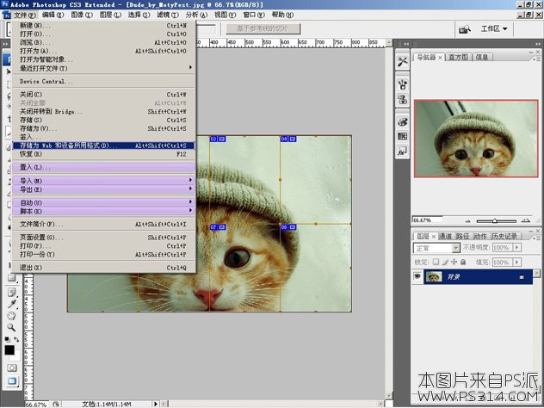Open the Brushes panel icon in dock

tap(402, 83)
